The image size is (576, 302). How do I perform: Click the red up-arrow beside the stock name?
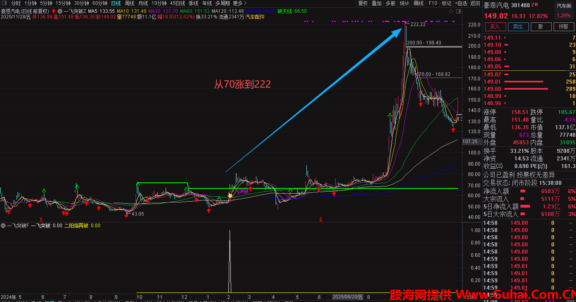(x=53, y=11)
